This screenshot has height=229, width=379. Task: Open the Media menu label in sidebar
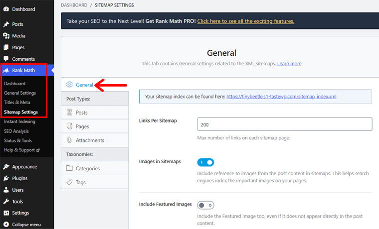18,36
